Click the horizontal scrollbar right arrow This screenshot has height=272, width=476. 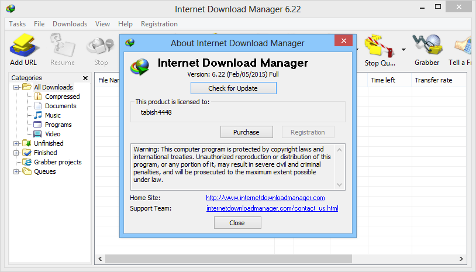tap(461, 259)
